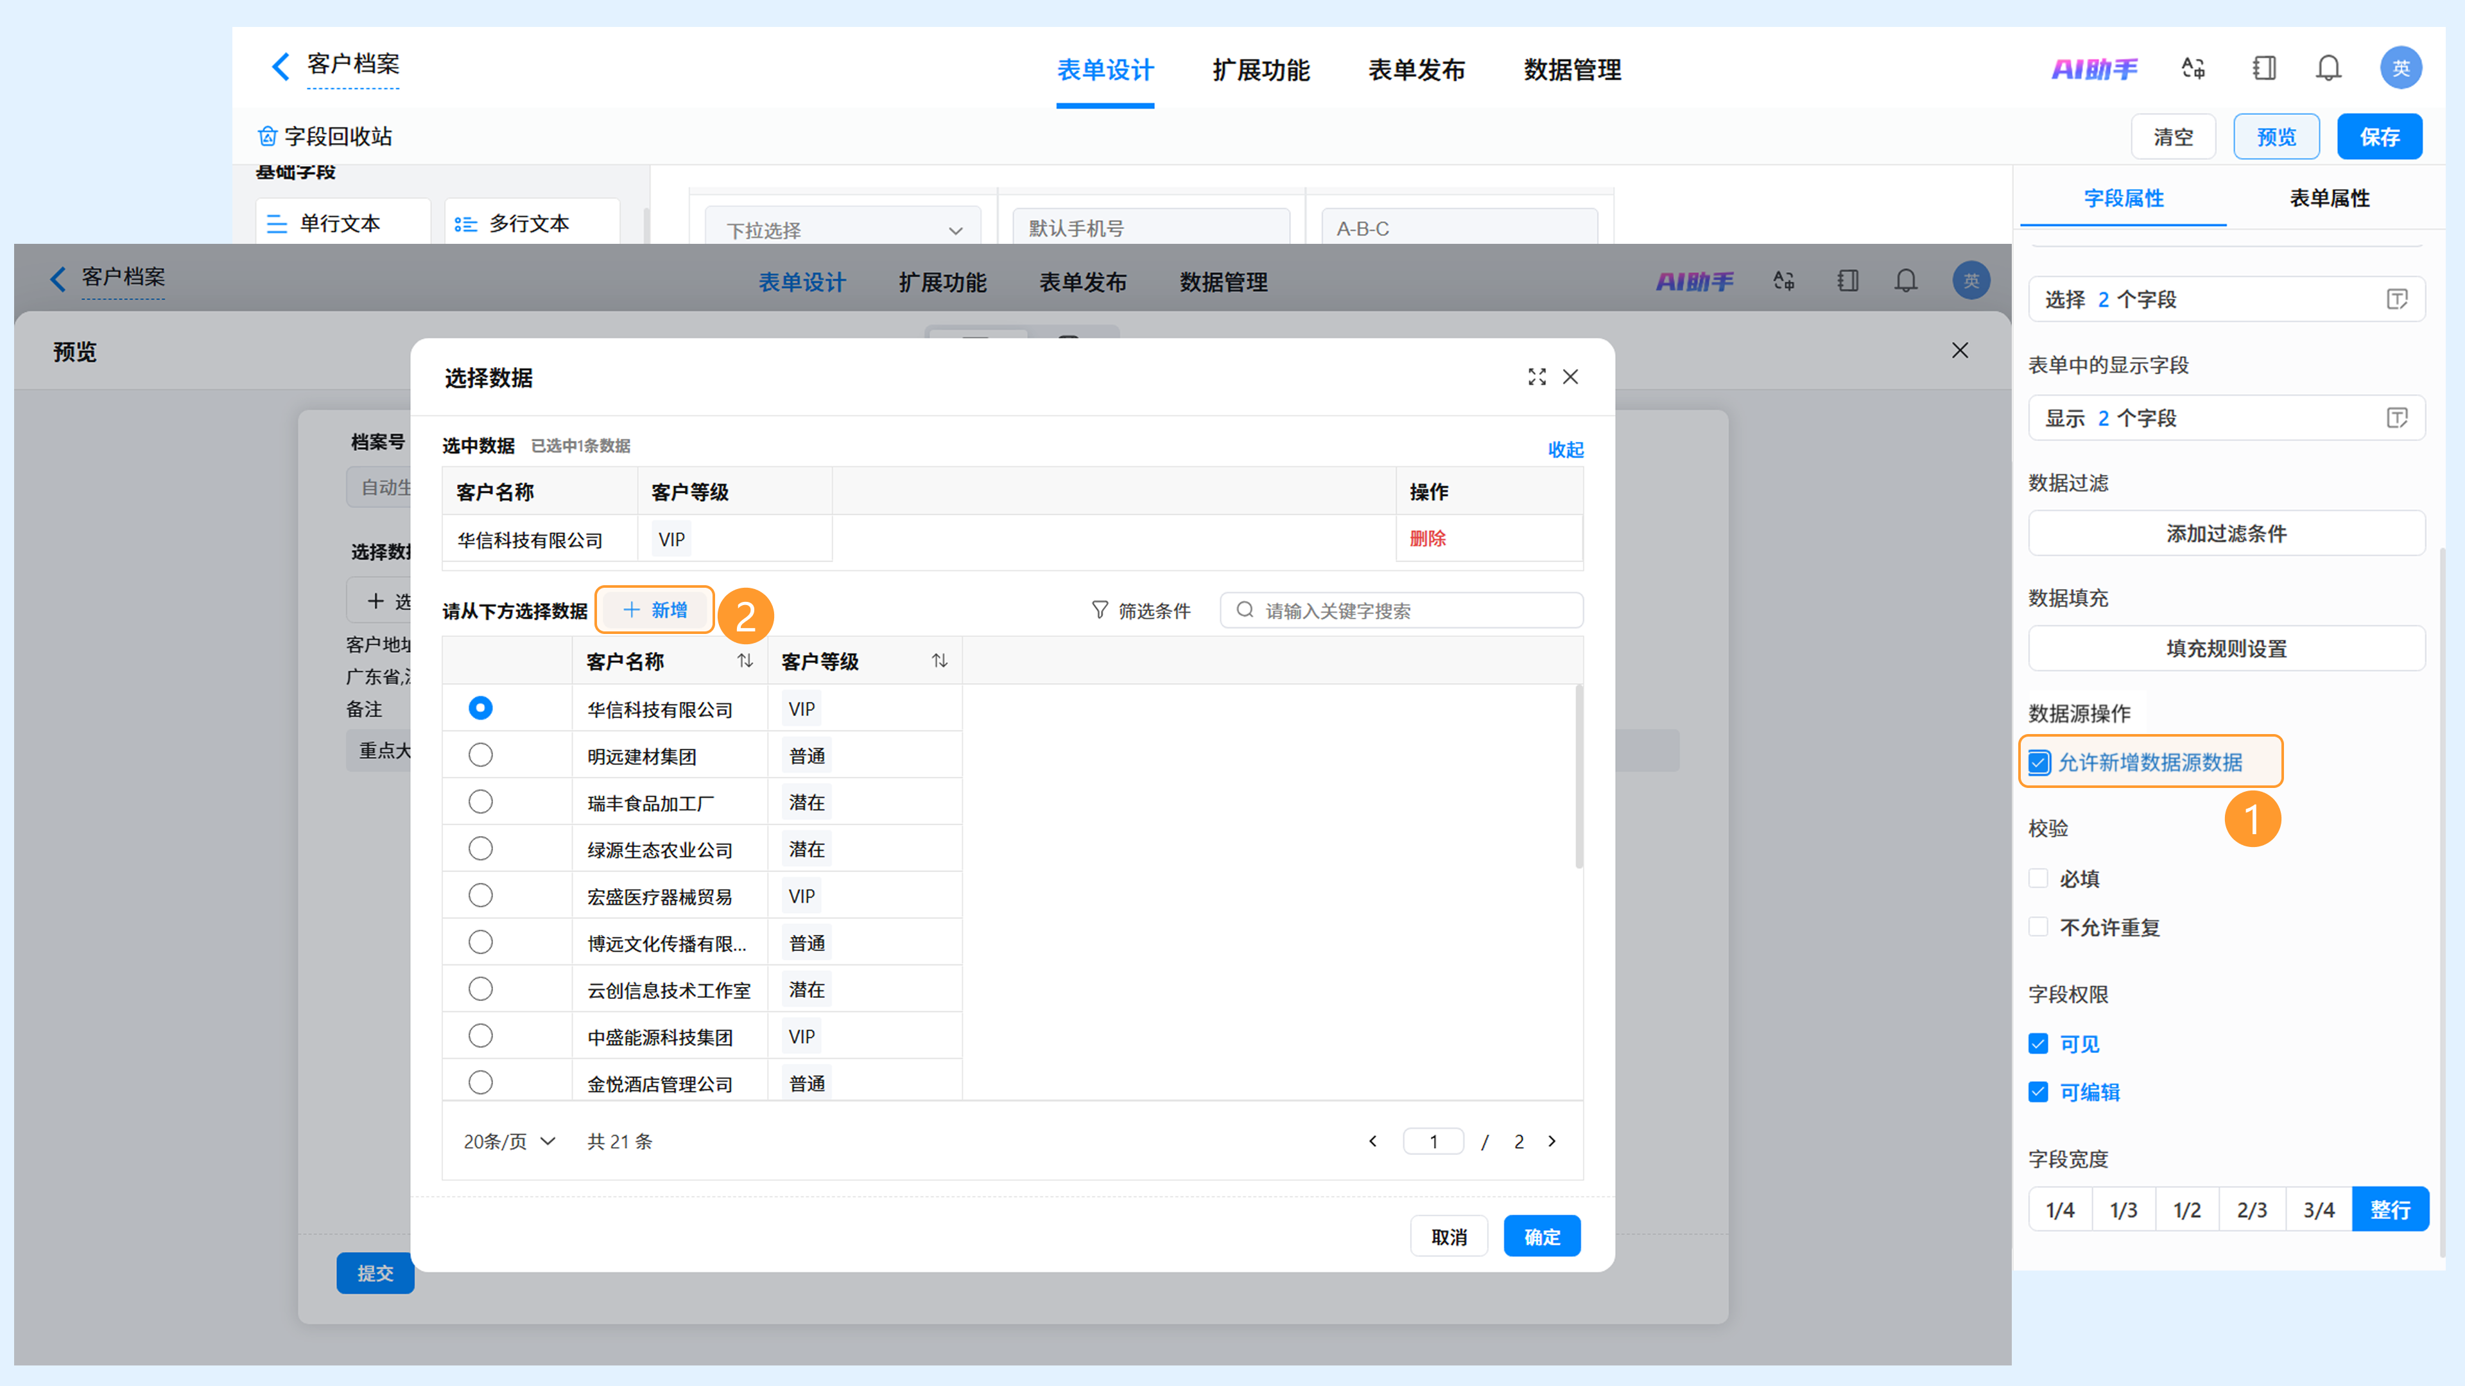The image size is (2465, 1386).
Task: Click the 英 user avatar in top header
Action: [x=2401, y=68]
